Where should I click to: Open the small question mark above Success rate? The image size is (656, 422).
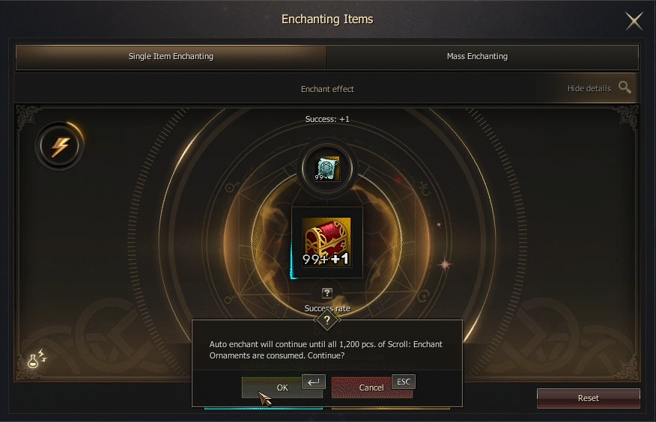(x=327, y=293)
